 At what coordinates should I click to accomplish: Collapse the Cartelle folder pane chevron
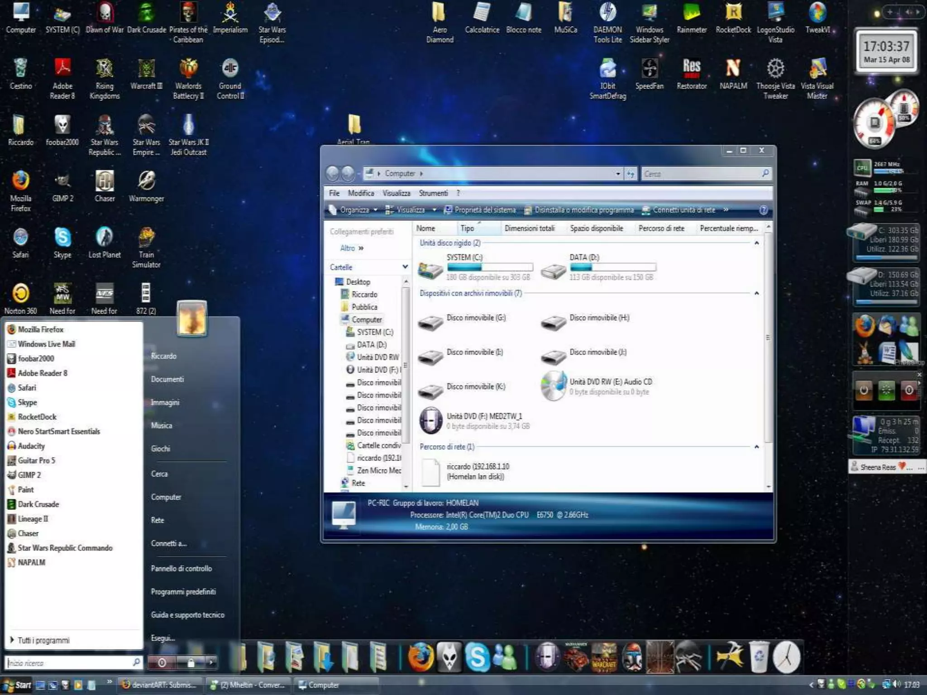coord(405,267)
